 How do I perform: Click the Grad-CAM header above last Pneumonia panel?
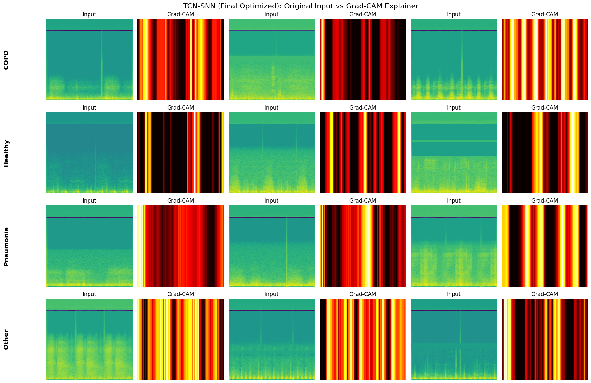[545, 200]
